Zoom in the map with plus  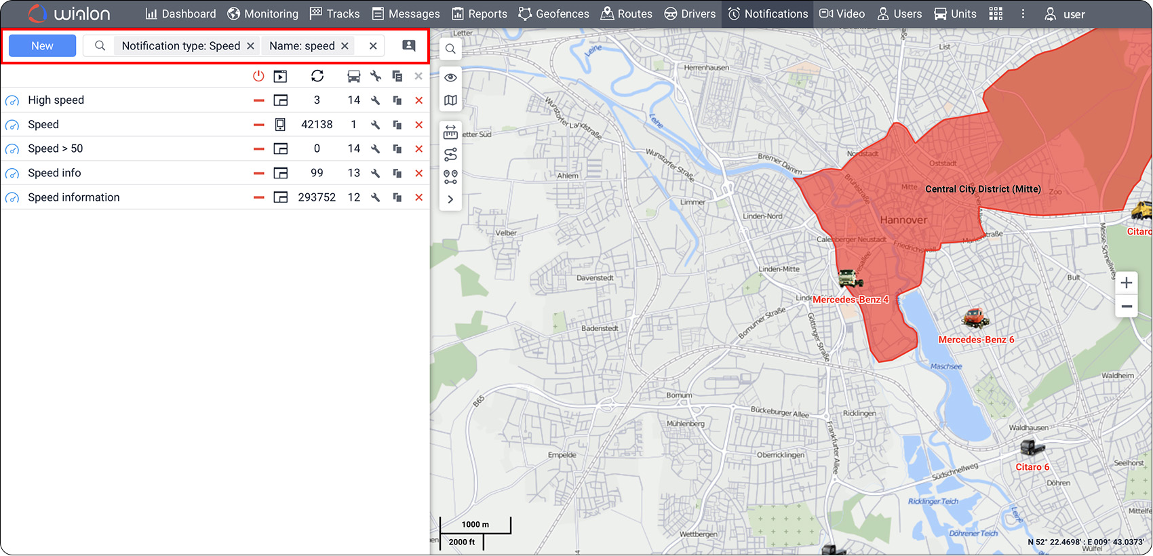[1127, 283]
